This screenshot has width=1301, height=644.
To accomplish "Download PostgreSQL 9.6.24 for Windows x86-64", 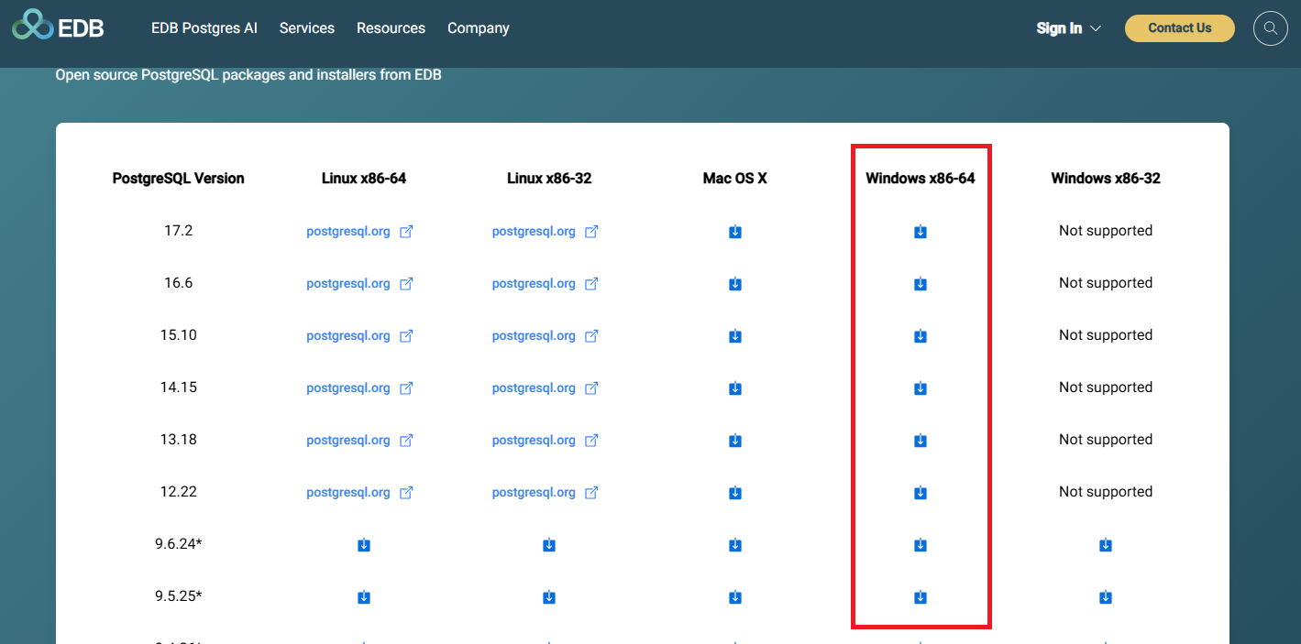I will pos(921,545).
